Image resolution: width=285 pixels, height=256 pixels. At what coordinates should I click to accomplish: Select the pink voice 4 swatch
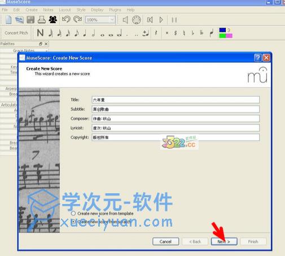pyautogui.click(x=229, y=36)
